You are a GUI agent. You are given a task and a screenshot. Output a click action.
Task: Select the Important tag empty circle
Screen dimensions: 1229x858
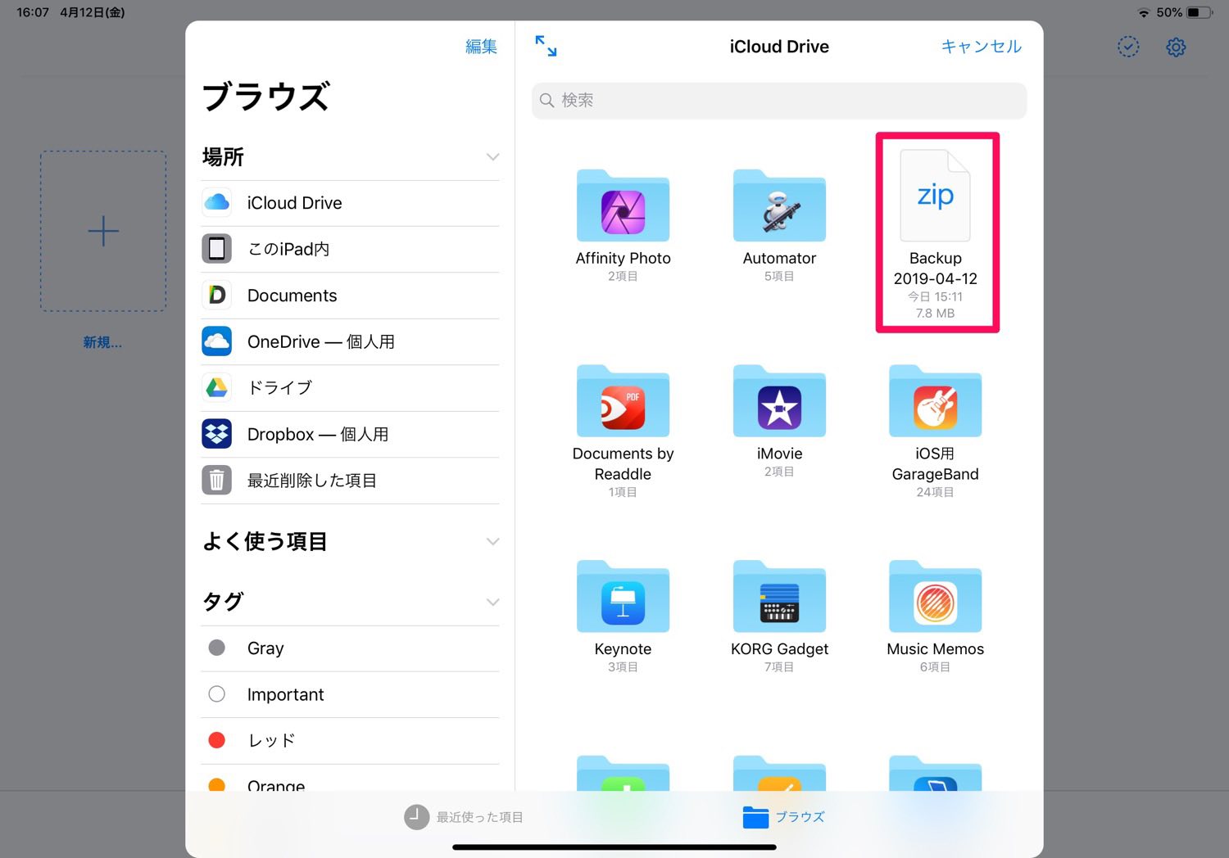point(217,694)
